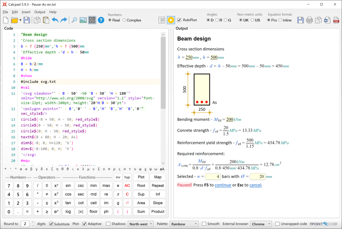Toggle the AutoRun checkbox
Screen dimensions: 342x229
coord(187,20)
